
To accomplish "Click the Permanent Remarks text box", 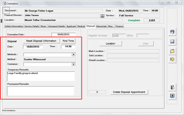I will point(41,91).
